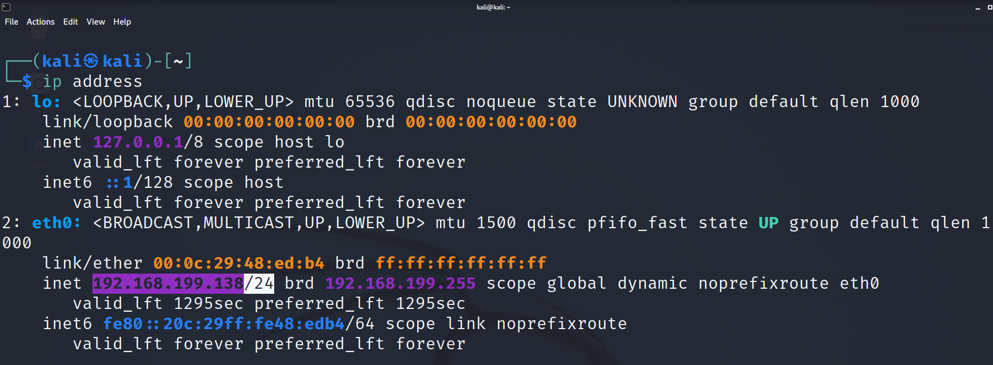Screen dimensions: 993x365
Task: Open the Help menu
Action: coord(122,22)
